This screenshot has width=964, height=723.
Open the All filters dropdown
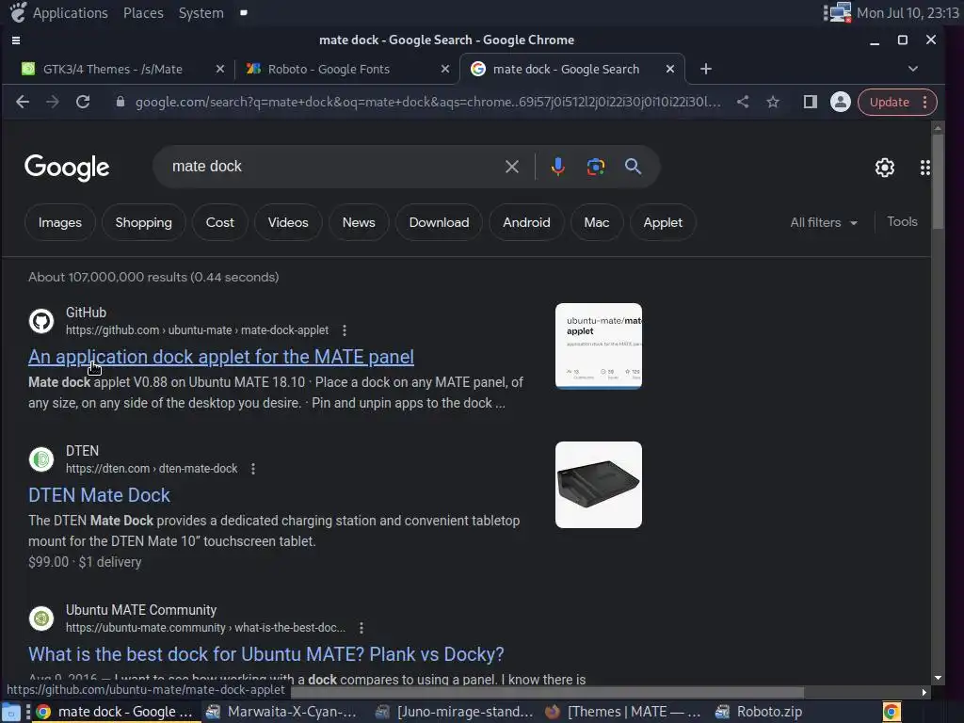[x=824, y=222]
